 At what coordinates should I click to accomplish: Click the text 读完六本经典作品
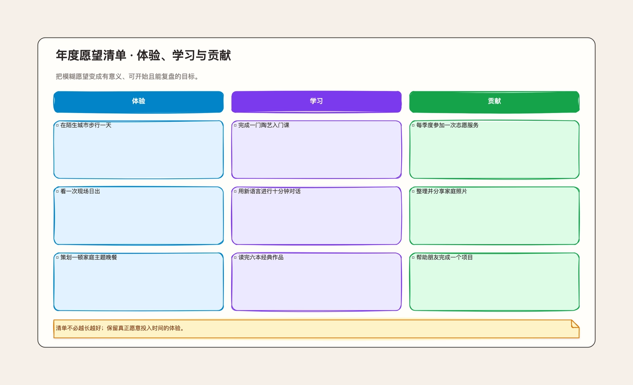(261, 257)
